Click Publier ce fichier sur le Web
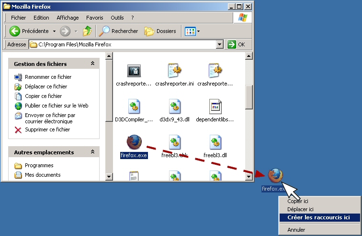Image resolution: width=362 pixels, height=236 pixels. click(x=57, y=106)
